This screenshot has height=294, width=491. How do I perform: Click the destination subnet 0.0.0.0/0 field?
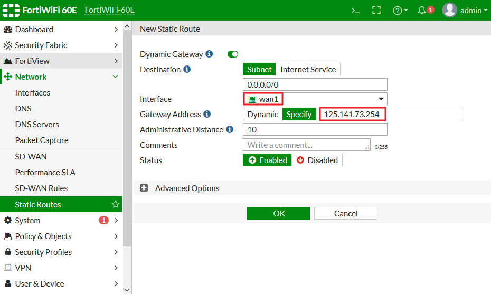coord(315,84)
